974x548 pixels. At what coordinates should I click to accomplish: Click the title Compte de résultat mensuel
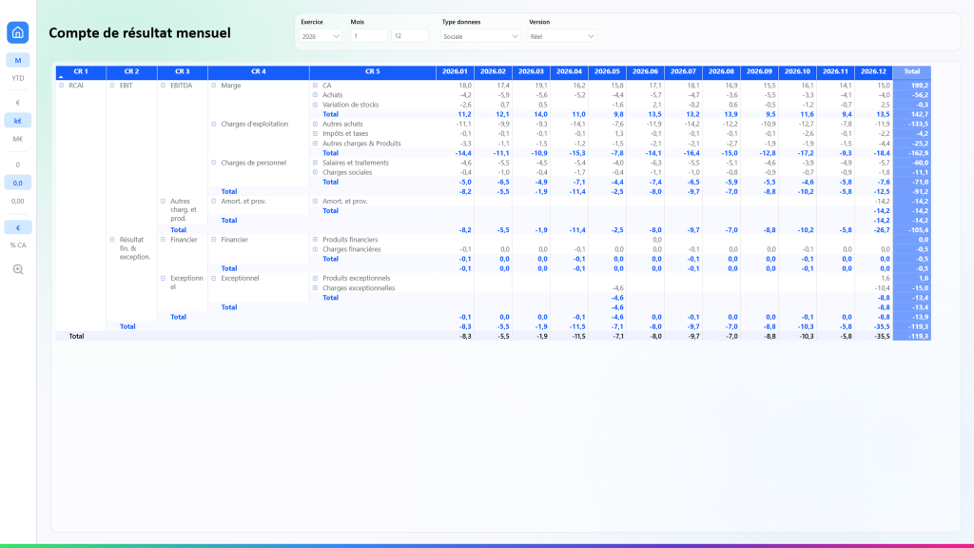(x=140, y=33)
